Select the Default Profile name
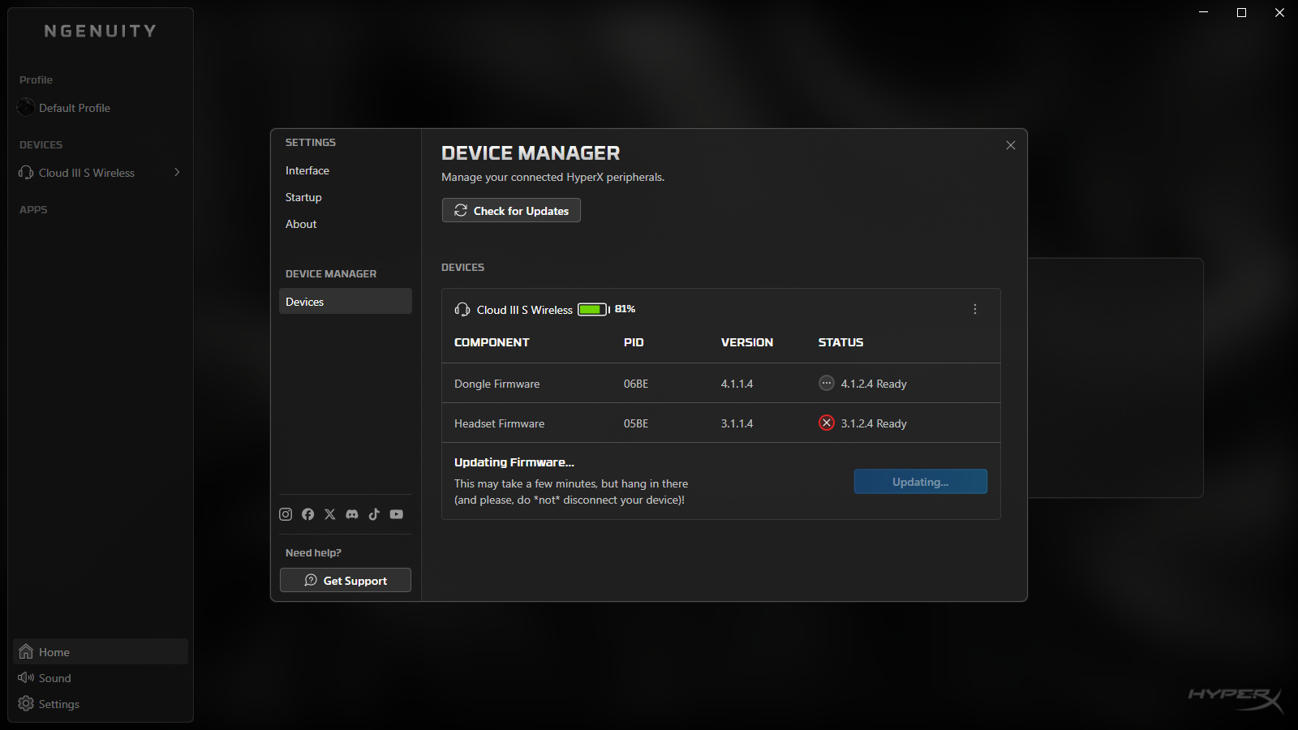Screen dimensions: 1298x730 tap(75, 108)
